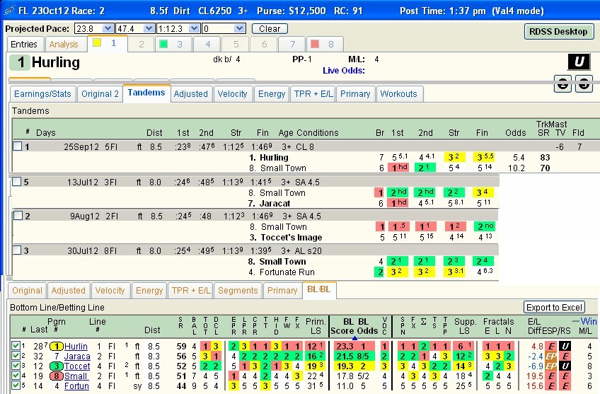Image resolution: width=600 pixels, height=394 pixels.
Task: Click the green-circled program number 3 for Toccet
Action: click(57, 366)
